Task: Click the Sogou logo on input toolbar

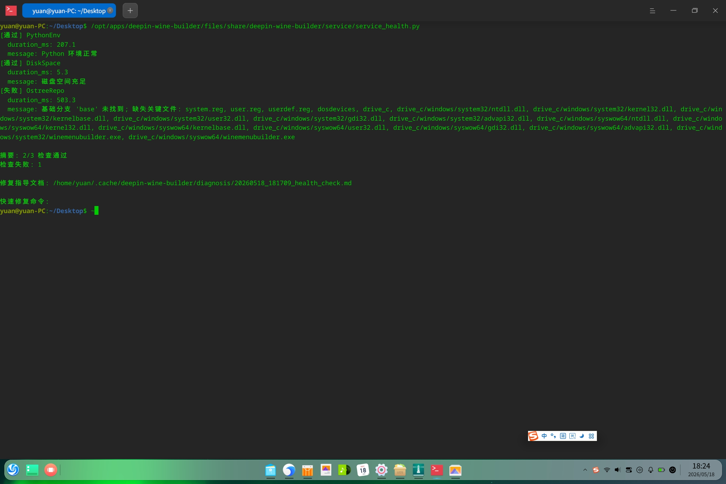Action: [533, 436]
